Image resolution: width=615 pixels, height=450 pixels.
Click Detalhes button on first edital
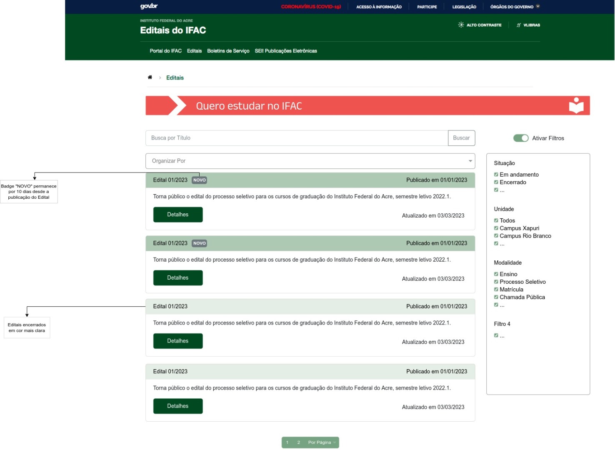click(178, 215)
